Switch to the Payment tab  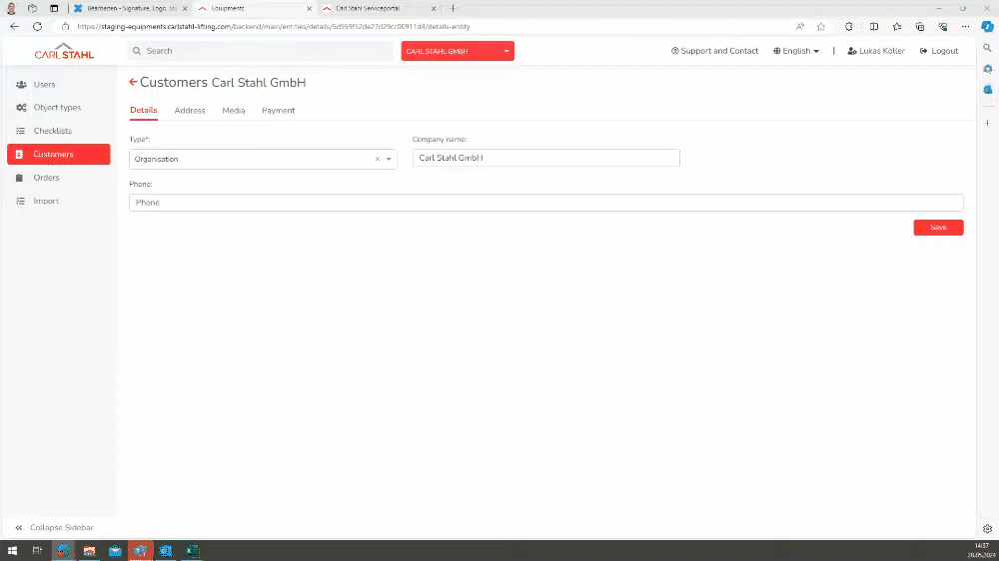click(278, 111)
